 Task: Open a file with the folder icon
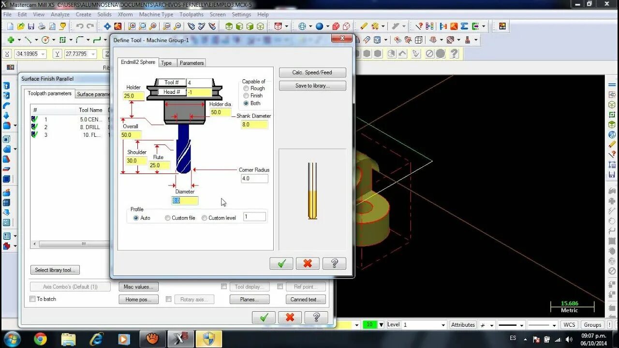[21, 26]
